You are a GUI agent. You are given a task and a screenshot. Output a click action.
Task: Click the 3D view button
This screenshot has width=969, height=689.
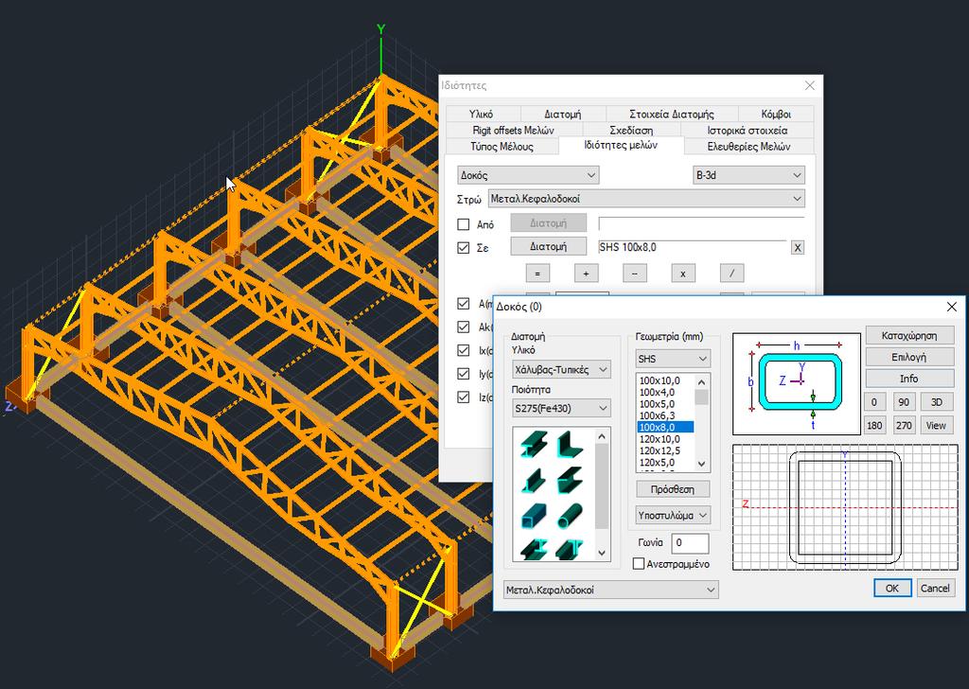pos(936,402)
